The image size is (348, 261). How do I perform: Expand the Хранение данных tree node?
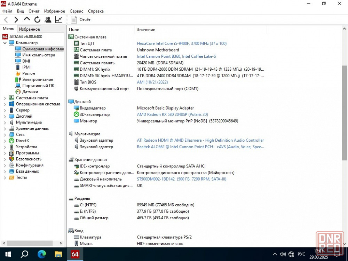pos(5,128)
